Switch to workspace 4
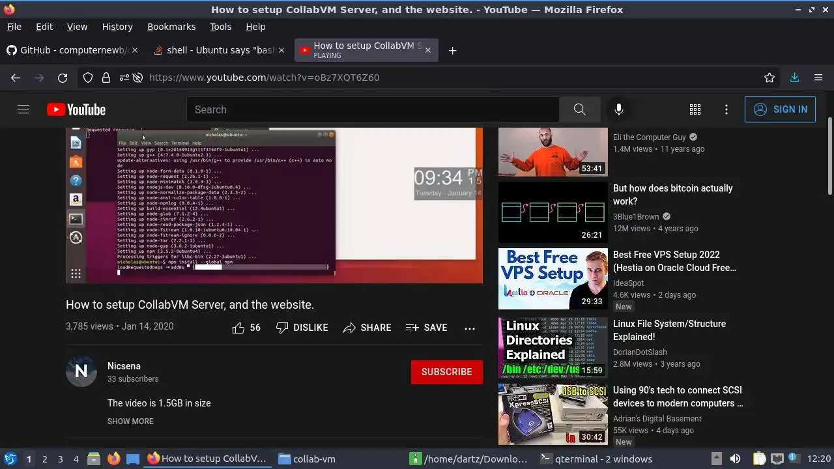Viewport: 834px width, 469px height. coord(76,459)
